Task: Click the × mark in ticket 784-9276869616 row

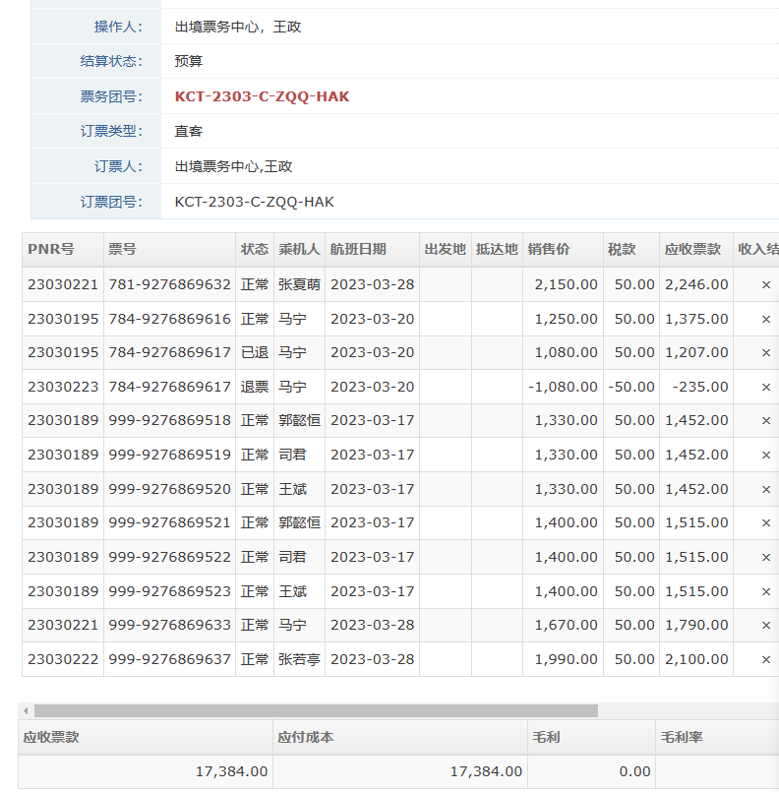Action: pyautogui.click(x=766, y=319)
